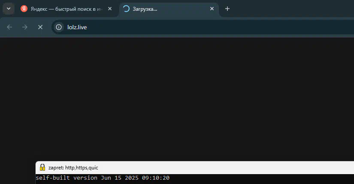Viewport: 354px width, 184px height.
Task: Click the loading spinner on second tab
Action: (126, 9)
